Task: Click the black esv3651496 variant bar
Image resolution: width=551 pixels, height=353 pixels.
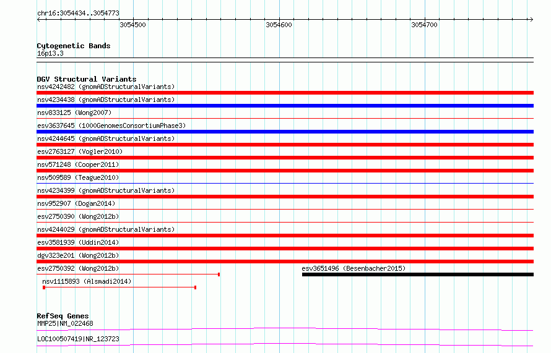Action: pos(417,274)
